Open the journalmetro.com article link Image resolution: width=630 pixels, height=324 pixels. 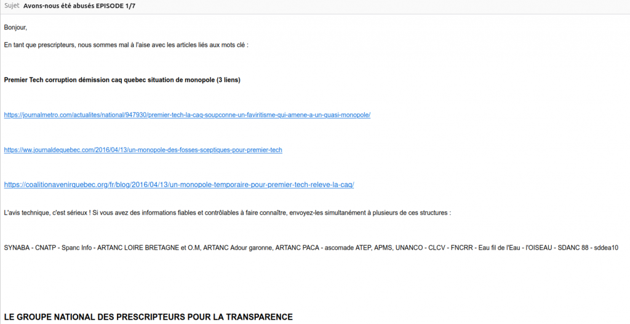(x=187, y=115)
